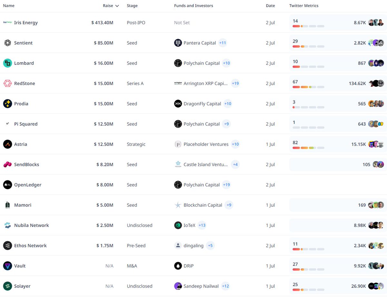Click the Mamori logo icon
The image size is (387, 299).
tap(7, 205)
